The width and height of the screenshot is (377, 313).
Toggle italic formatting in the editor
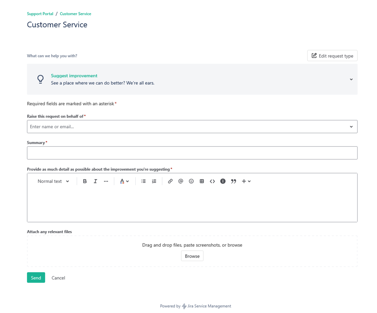95,181
